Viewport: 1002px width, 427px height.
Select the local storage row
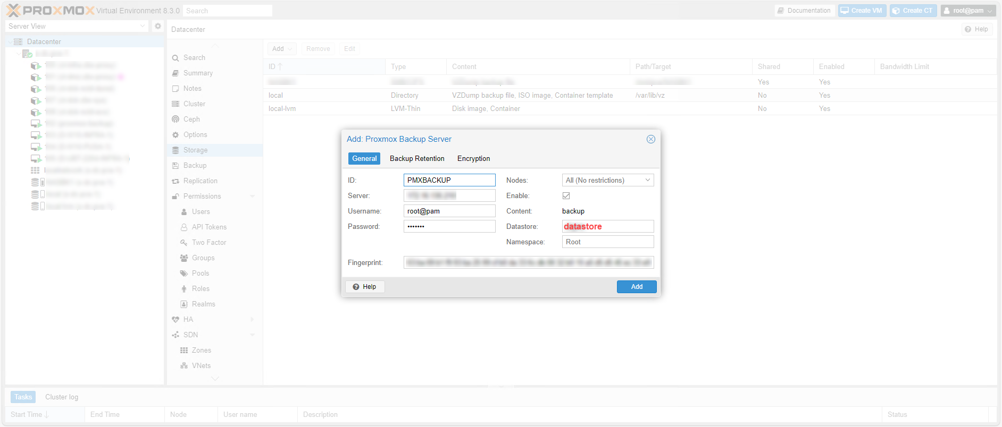tap(630, 95)
